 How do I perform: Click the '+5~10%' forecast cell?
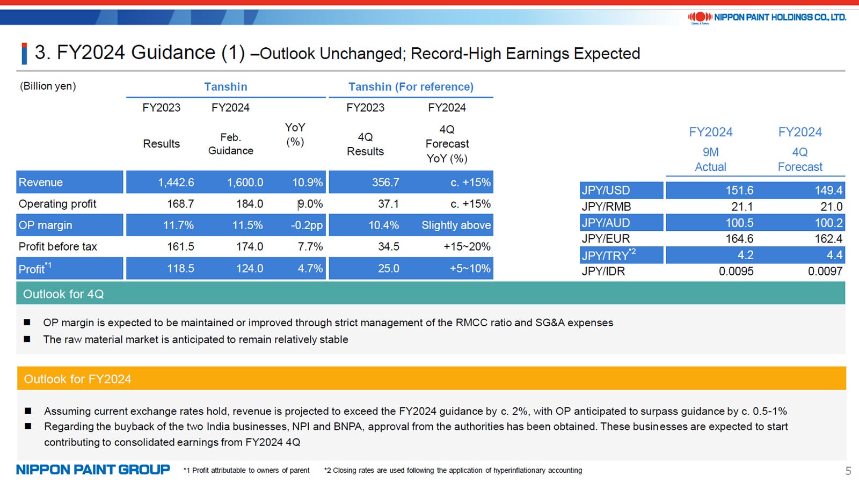(x=470, y=268)
